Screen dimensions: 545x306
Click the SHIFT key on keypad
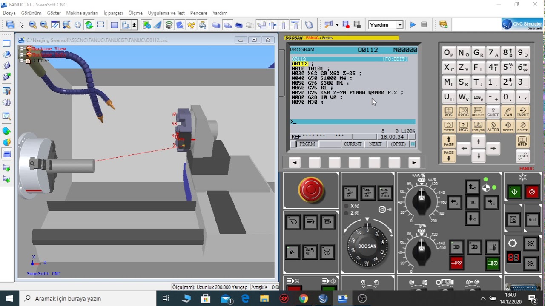click(x=493, y=112)
